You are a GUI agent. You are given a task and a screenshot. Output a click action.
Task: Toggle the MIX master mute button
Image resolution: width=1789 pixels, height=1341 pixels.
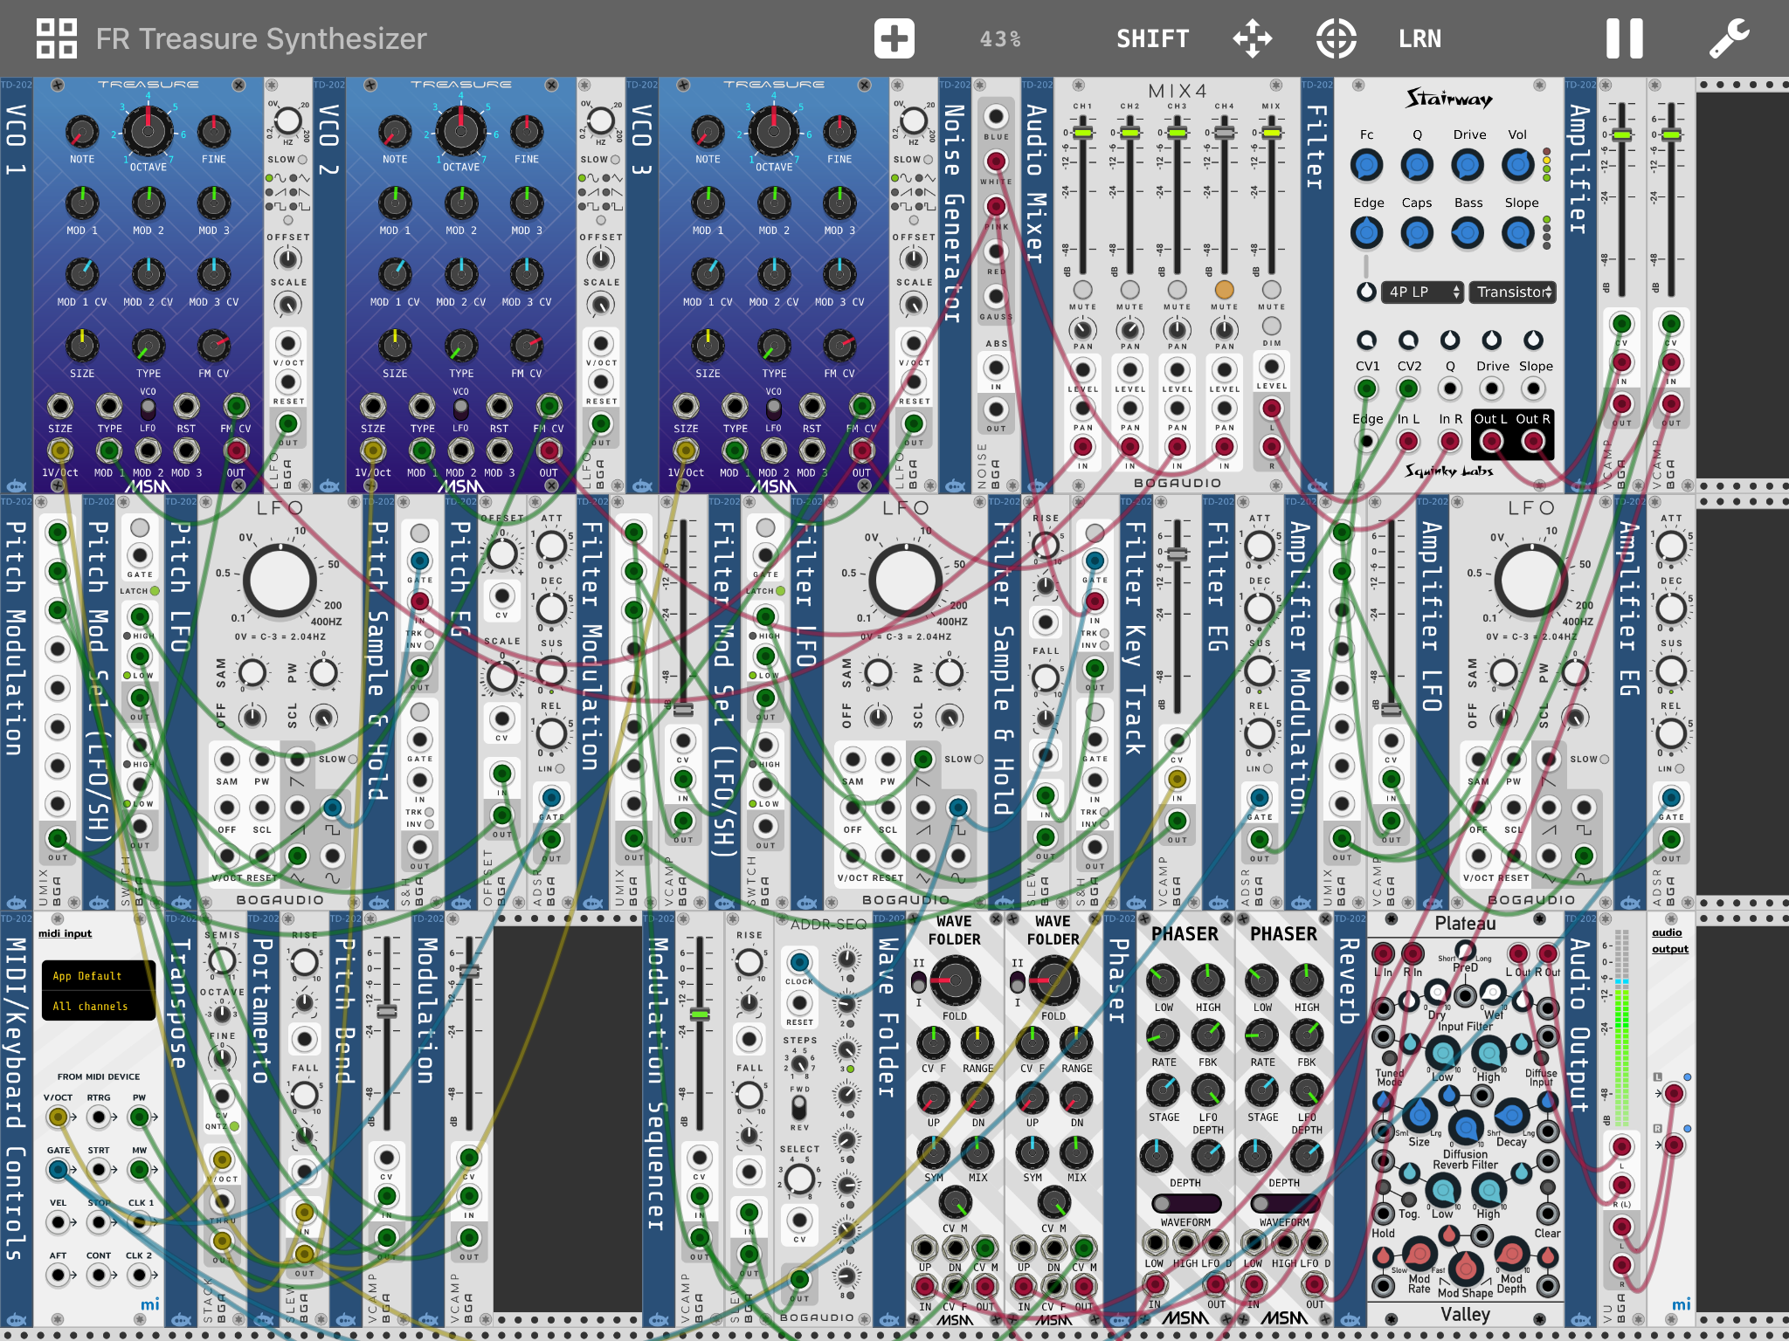point(1271,289)
